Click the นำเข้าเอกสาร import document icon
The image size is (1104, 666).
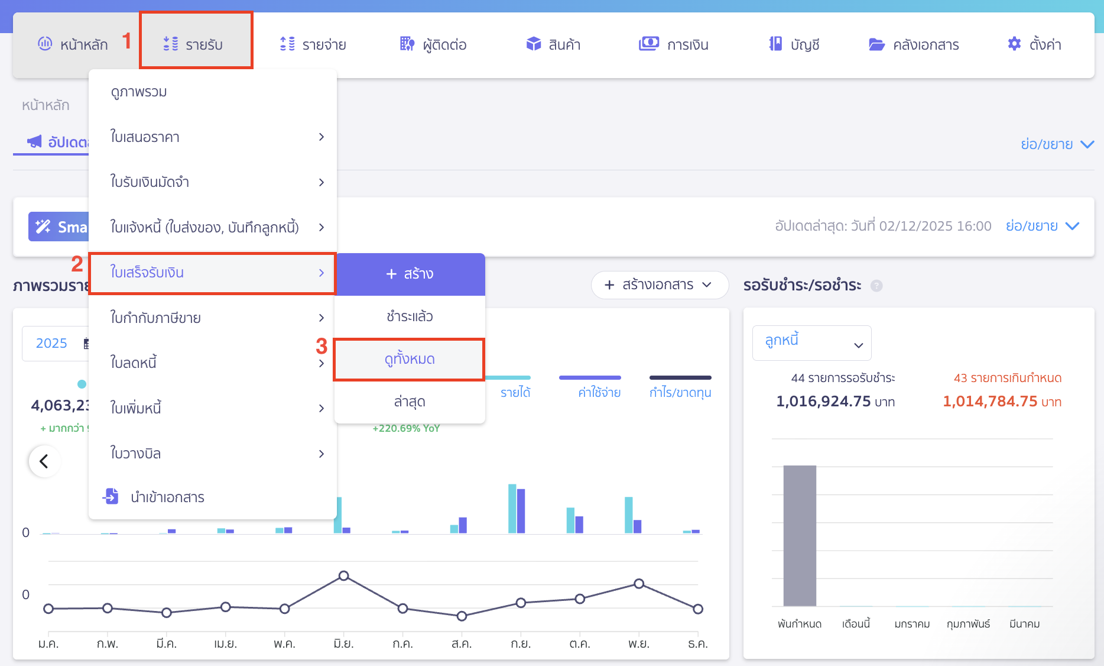(x=111, y=496)
